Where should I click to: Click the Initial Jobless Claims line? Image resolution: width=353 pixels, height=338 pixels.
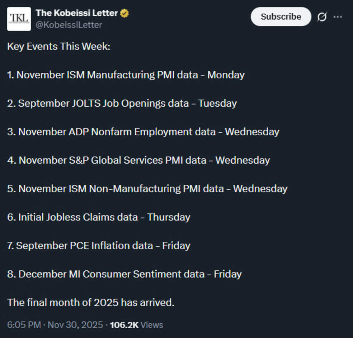[x=99, y=217]
